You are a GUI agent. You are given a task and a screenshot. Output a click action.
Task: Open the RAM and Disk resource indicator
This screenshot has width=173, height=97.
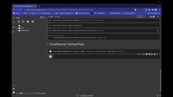click(141, 17)
